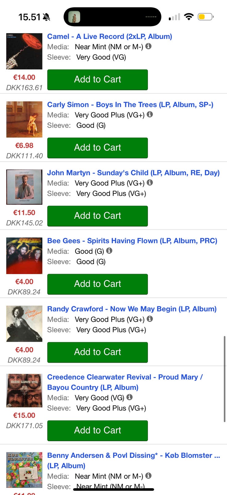
Task: Open Bee Gees - Spirits Having Flown link
Action: [132, 241]
